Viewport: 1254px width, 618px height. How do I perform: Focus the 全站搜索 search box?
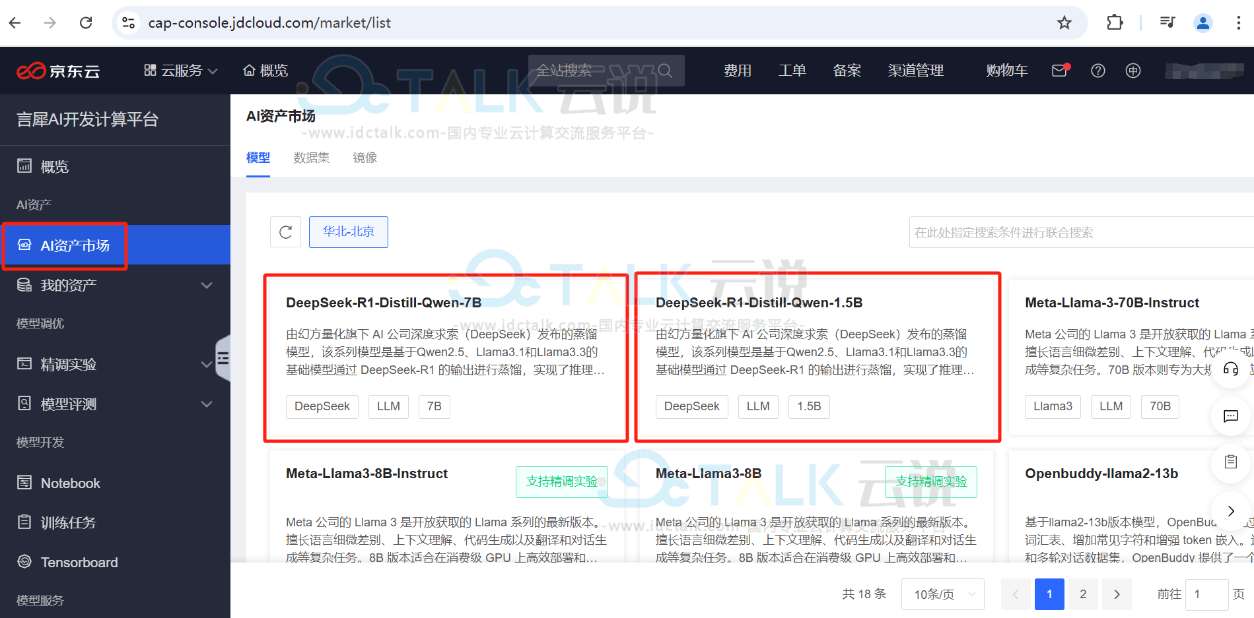coord(606,71)
